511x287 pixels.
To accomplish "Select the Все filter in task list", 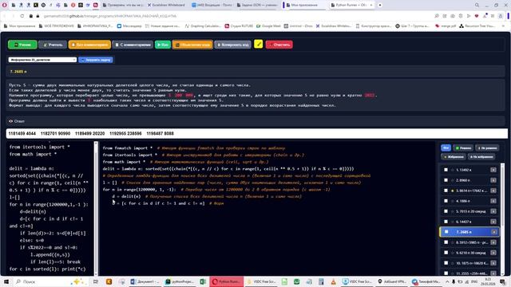I will [x=446, y=148].
